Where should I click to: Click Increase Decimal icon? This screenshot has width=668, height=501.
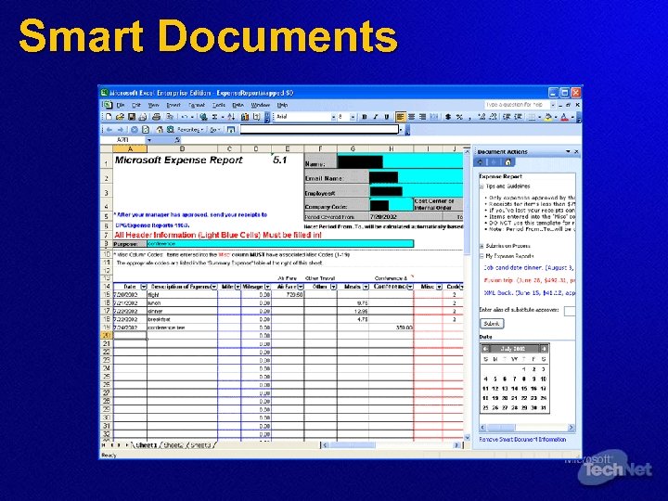point(482,117)
